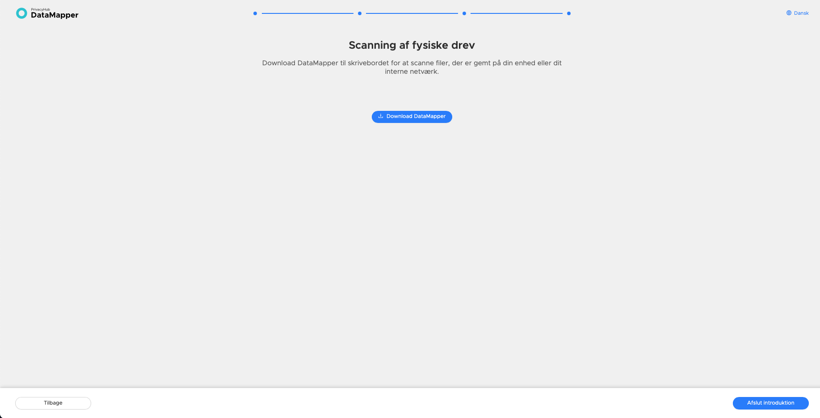Select the first step dot in progress indicator

point(255,13)
